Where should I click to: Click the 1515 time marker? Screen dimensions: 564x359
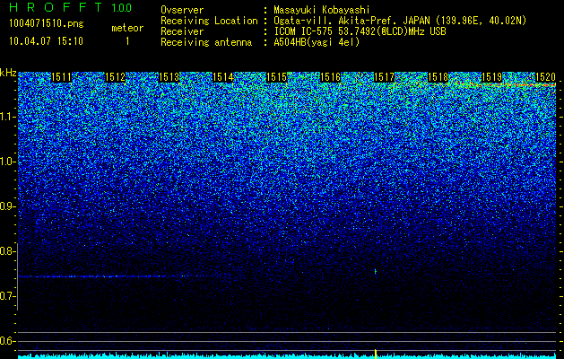pyautogui.click(x=276, y=77)
